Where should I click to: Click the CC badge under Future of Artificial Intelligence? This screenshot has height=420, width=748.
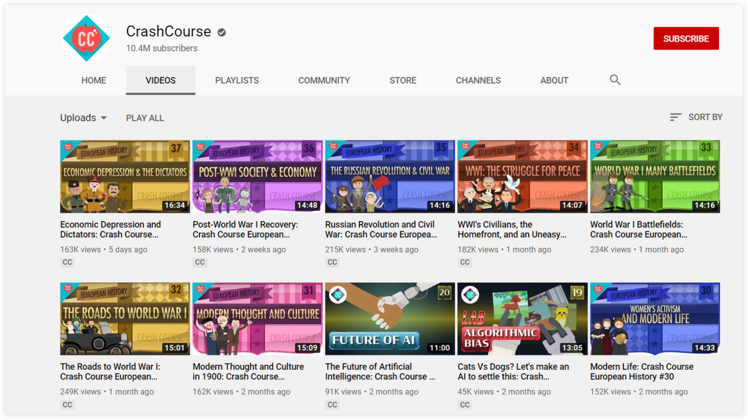332,405
